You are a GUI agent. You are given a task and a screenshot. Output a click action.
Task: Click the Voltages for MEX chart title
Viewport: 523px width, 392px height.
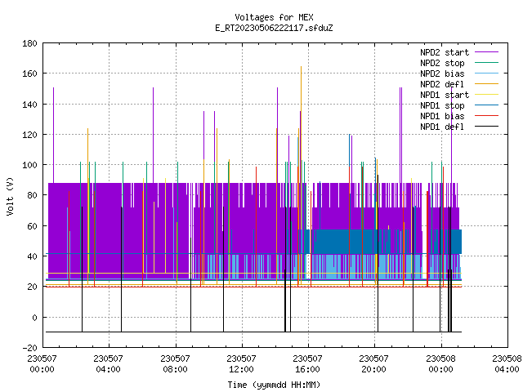[275, 17]
